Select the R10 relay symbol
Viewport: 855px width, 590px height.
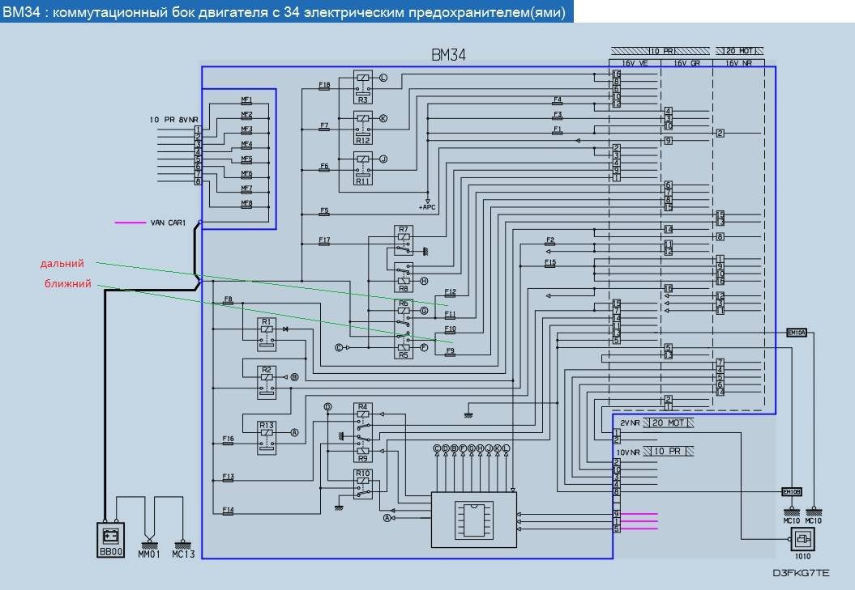click(362, 483)
